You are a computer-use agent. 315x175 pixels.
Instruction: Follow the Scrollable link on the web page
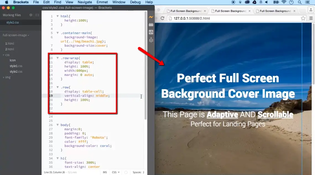275,115
